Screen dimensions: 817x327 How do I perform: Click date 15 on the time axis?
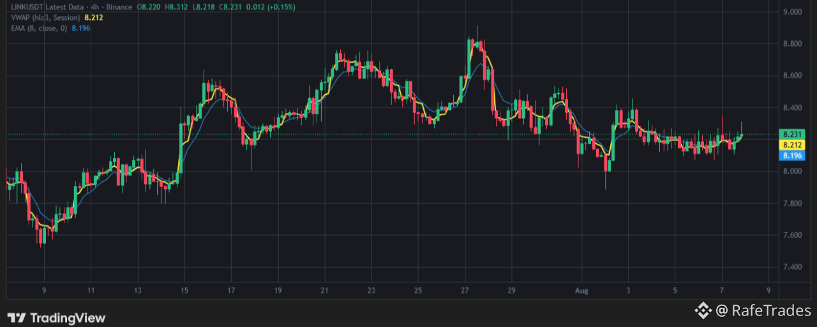(x=184, y=291)
